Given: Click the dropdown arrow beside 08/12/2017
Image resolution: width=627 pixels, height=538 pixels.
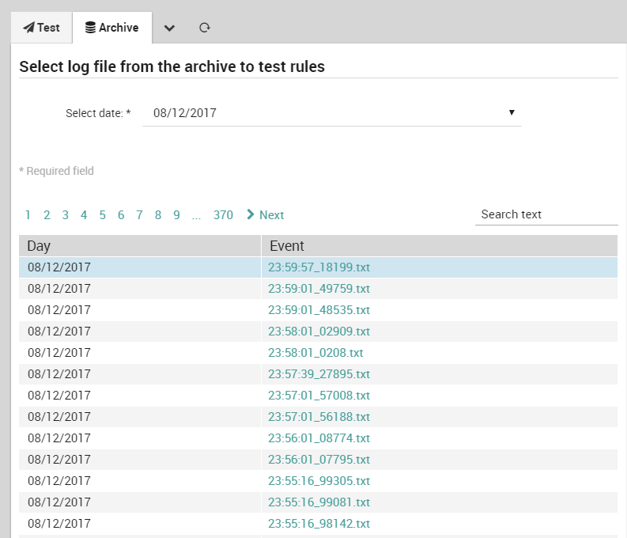Looking at the screenshot, I should point(512,112).
